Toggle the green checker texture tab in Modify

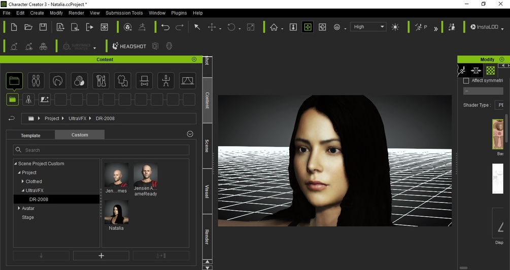click(x=491, y=70)
